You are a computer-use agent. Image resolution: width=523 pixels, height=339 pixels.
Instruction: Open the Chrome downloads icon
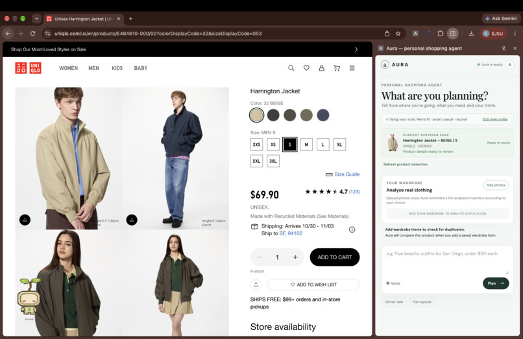tap(471, 33)
